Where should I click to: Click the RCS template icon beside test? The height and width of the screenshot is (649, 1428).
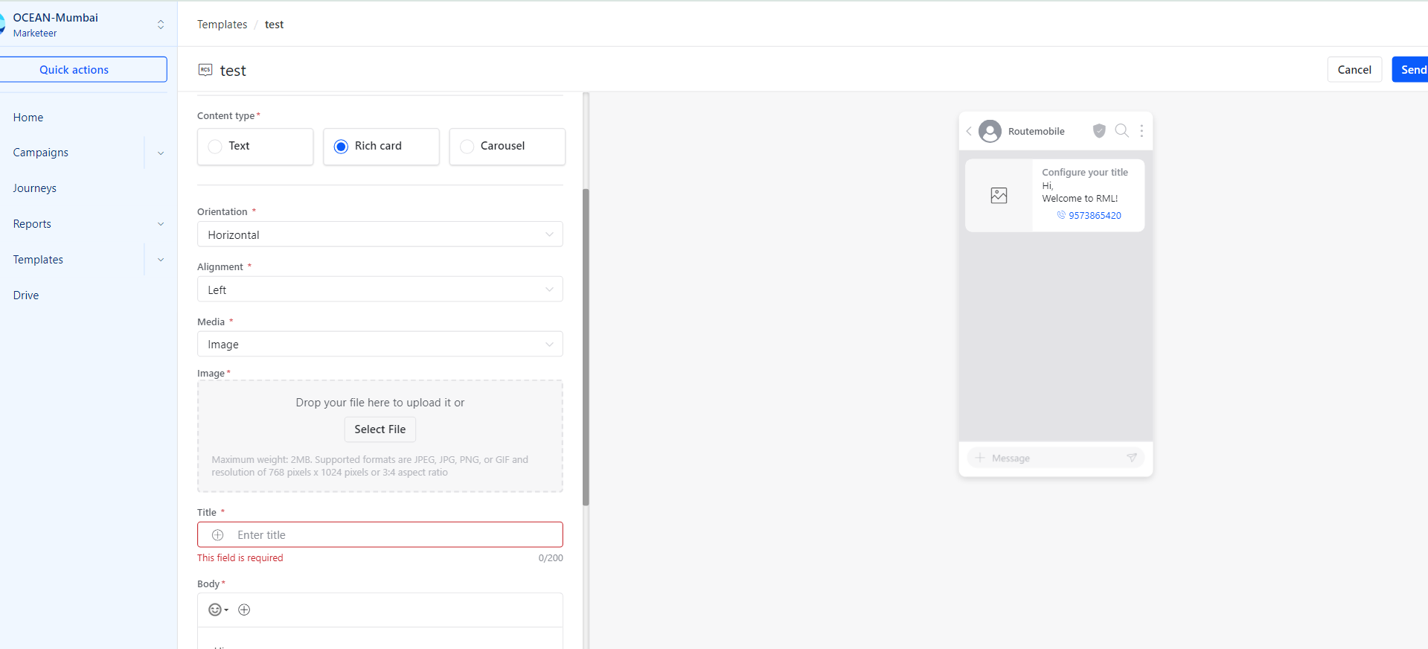tap(205, 70)
